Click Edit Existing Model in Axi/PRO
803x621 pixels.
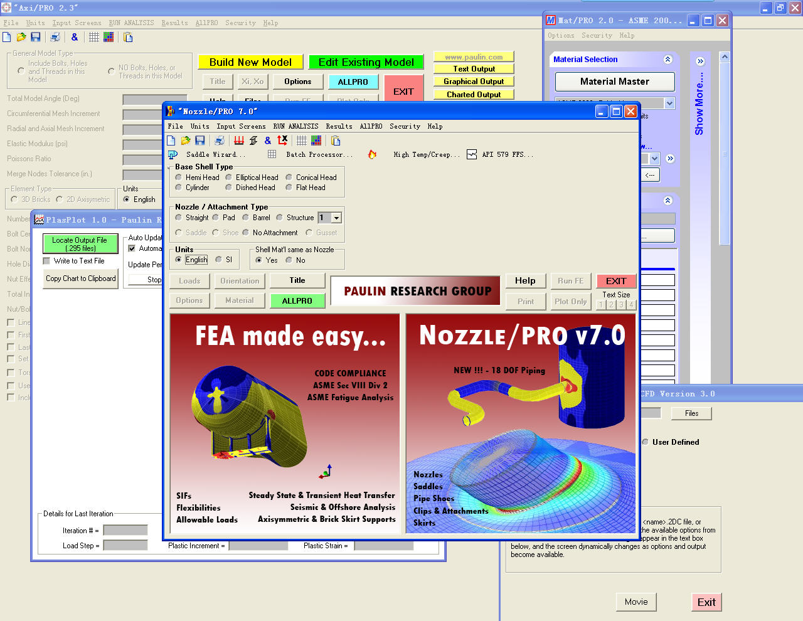click(x=366, y=62)
